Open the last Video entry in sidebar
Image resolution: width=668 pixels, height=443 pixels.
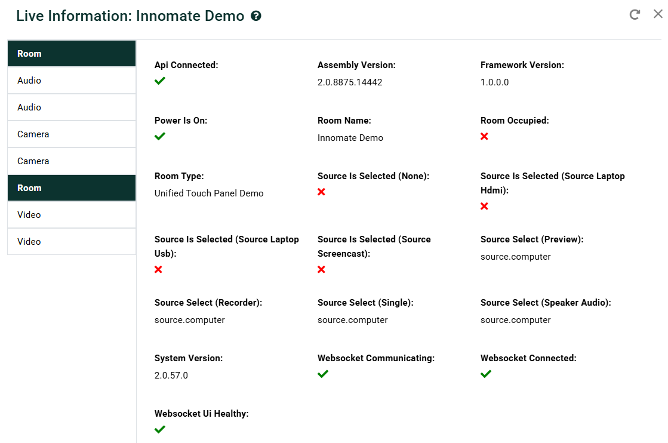[x=72, y=242]
